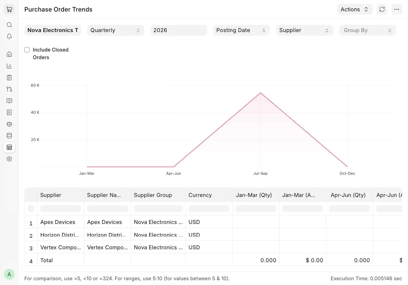Enable Include Closed Orders checkbox
Screen dimensions: 408x285
[27, 50]
